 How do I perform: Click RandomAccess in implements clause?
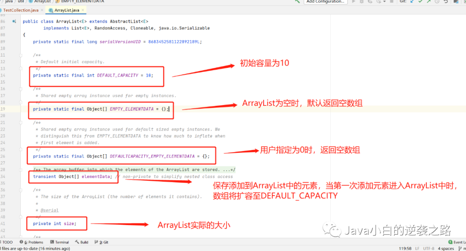110,28
